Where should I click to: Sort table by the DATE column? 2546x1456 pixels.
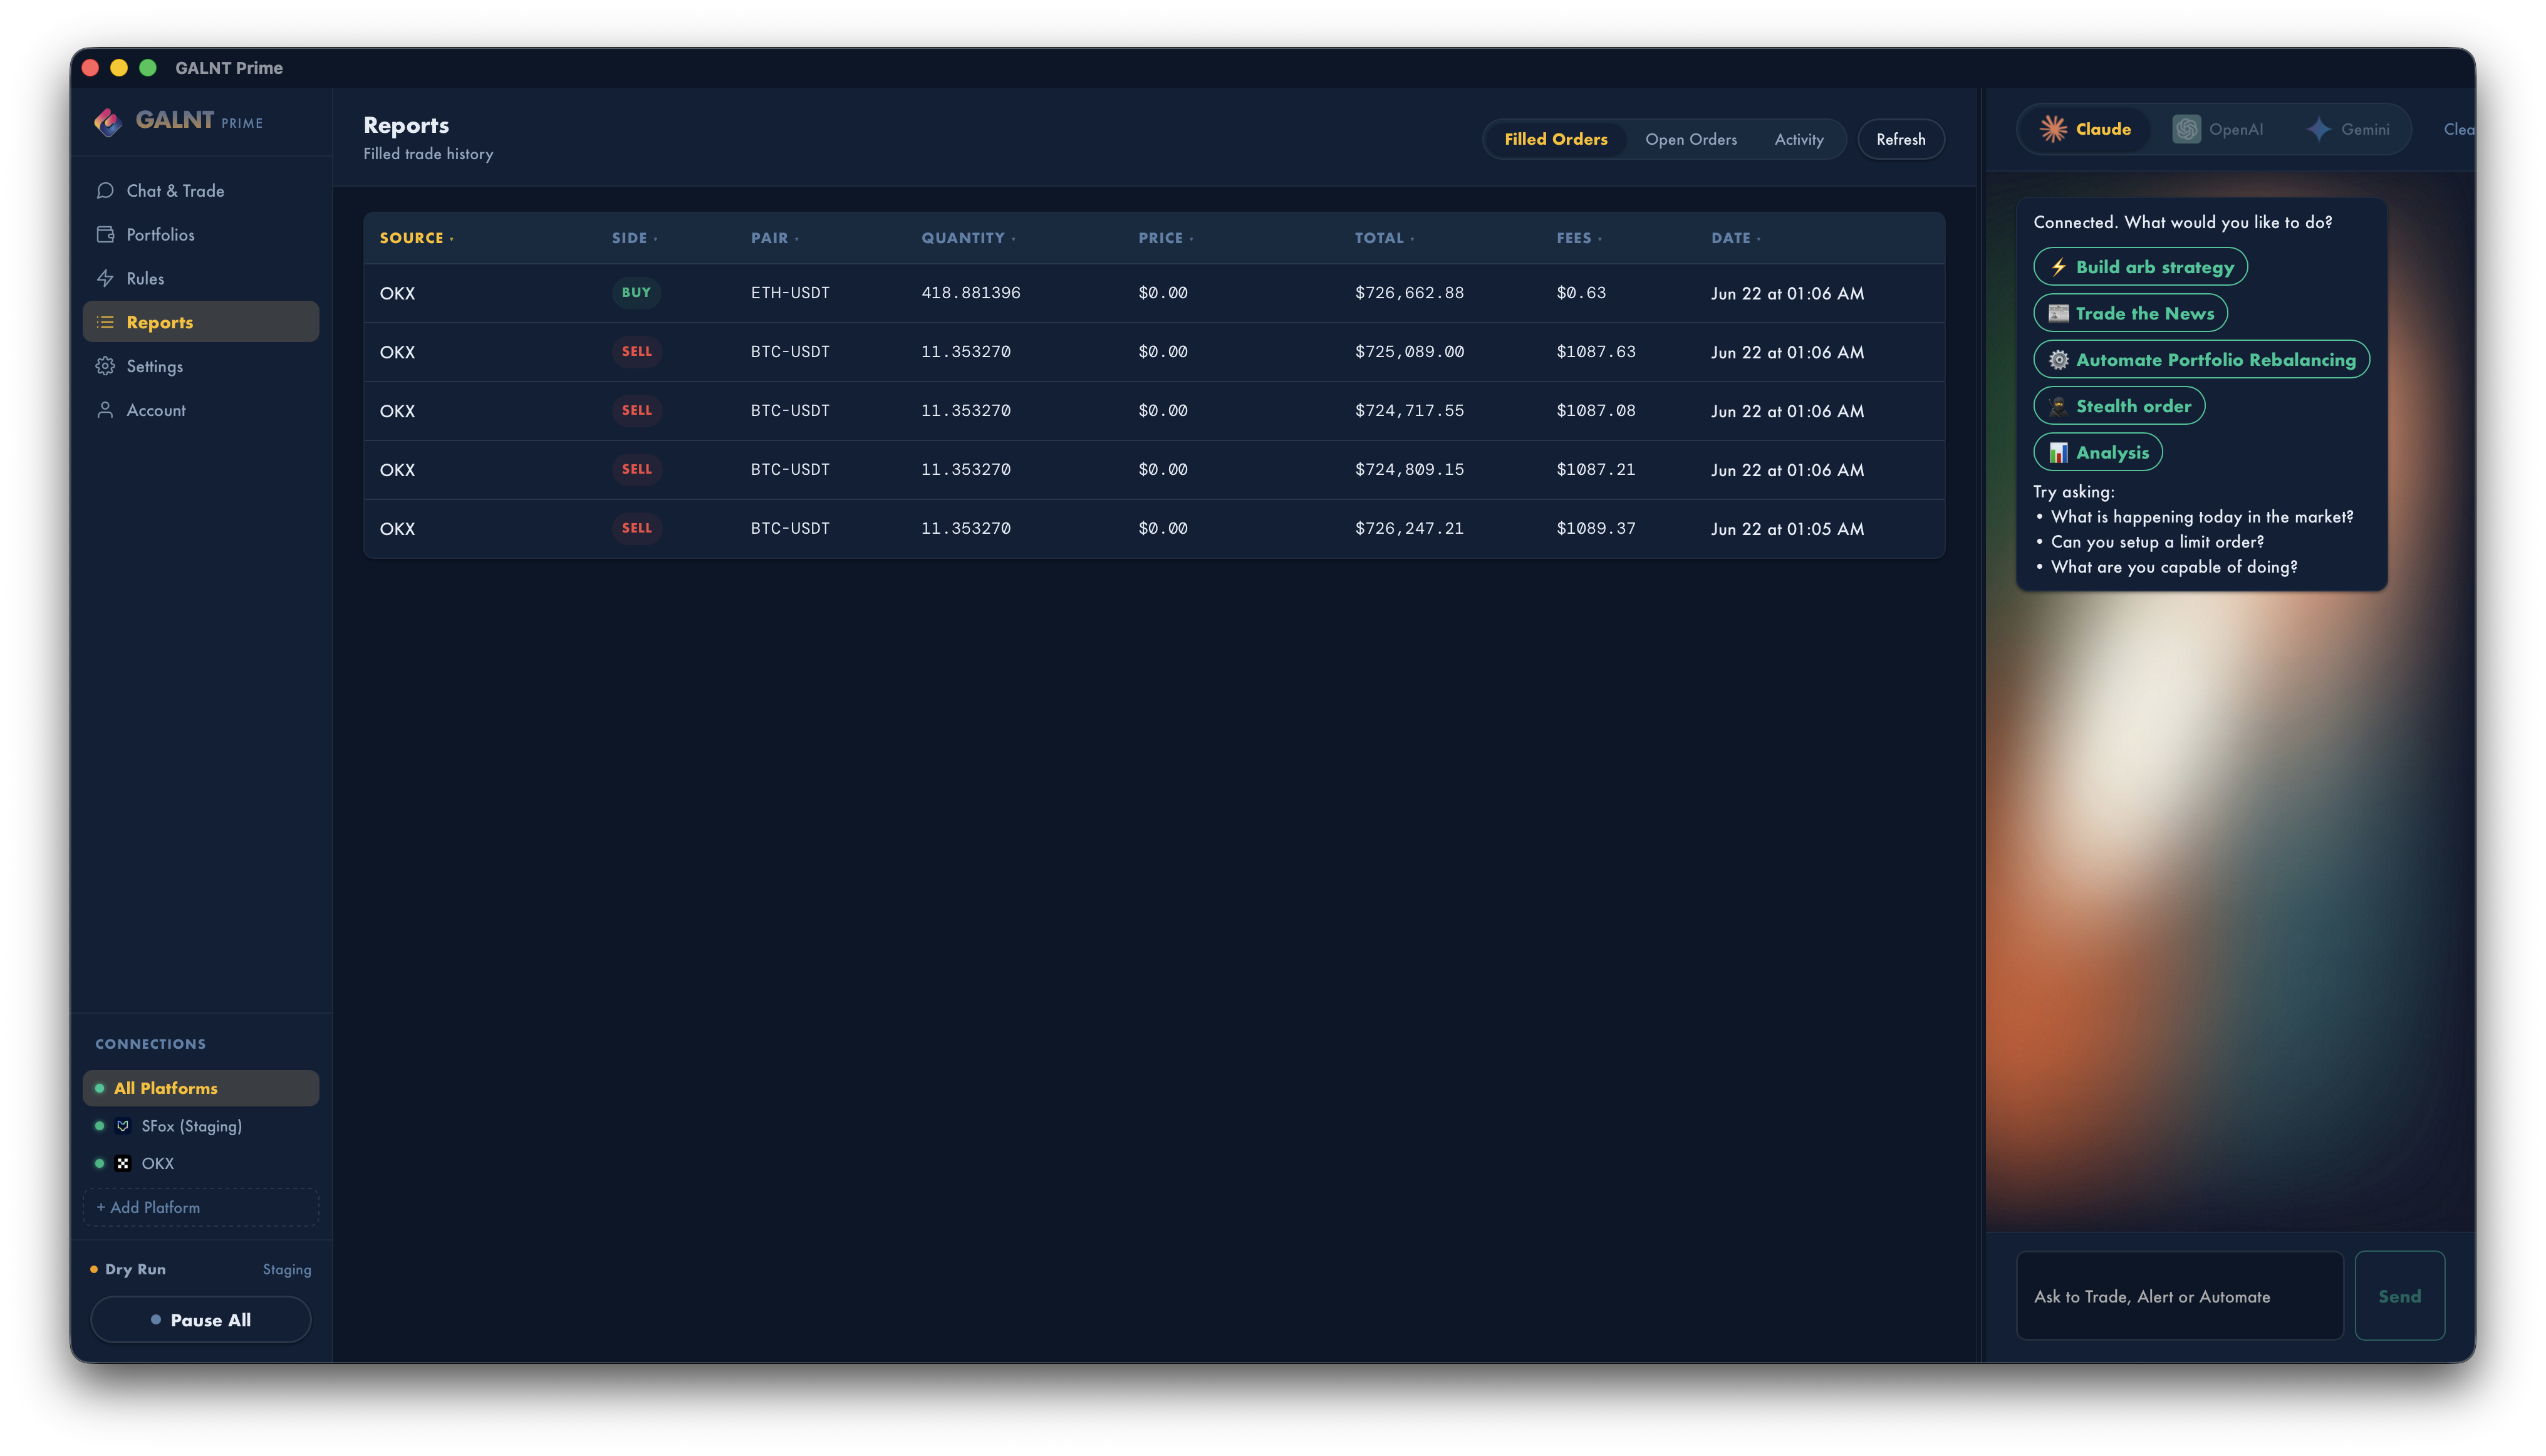(1735, 238)
